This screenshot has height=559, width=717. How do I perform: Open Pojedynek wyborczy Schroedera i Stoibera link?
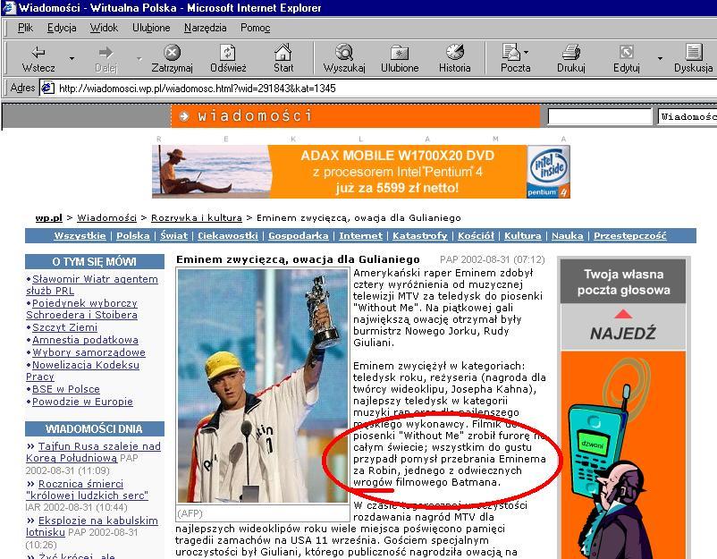point(82,309)
